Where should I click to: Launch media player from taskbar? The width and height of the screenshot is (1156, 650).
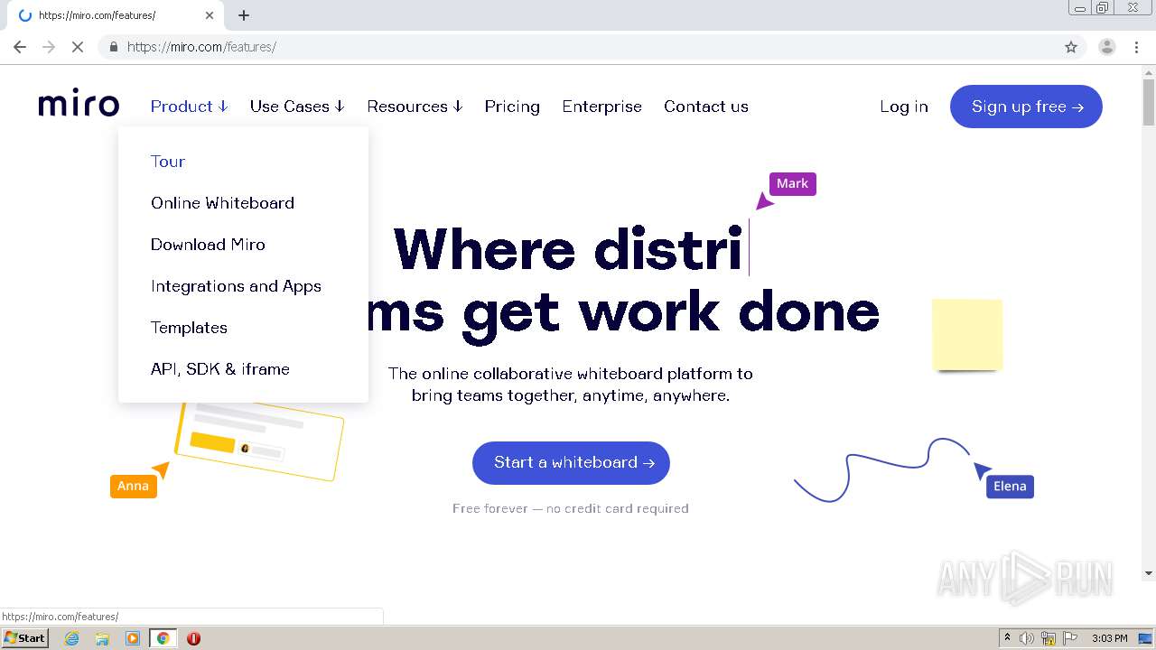point(133,638)
